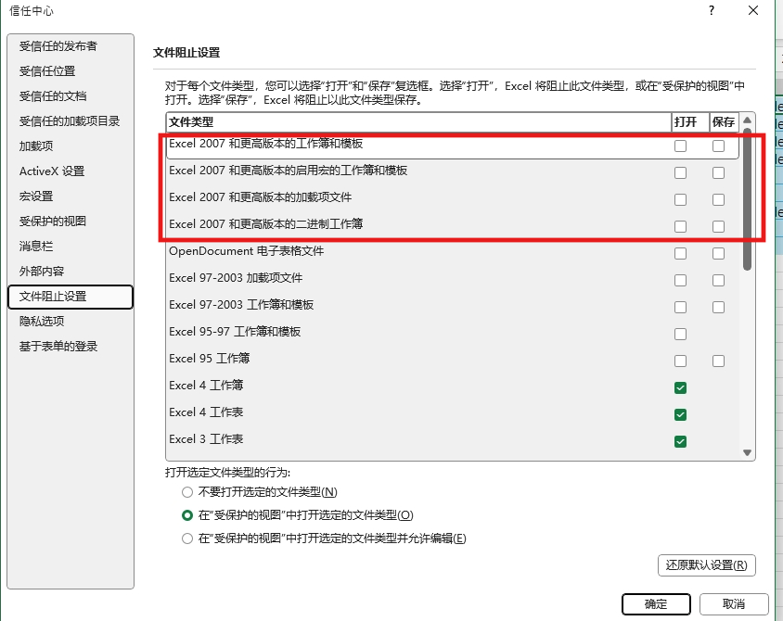The image size is (783, 621).
Task: Check 打开 for 启用宏的工作簿和模板
Action: pos(680,172)
